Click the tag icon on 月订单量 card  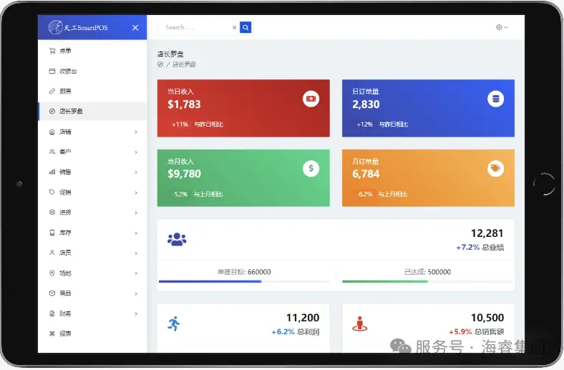click(495, 168)
